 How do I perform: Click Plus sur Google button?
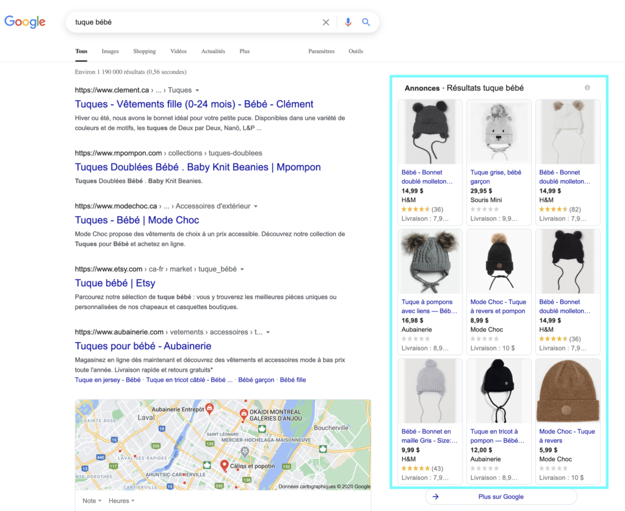point(501,496)
